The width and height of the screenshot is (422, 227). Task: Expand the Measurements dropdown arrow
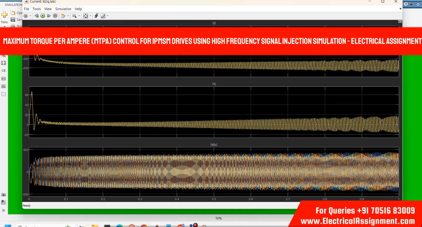[107, 16]
